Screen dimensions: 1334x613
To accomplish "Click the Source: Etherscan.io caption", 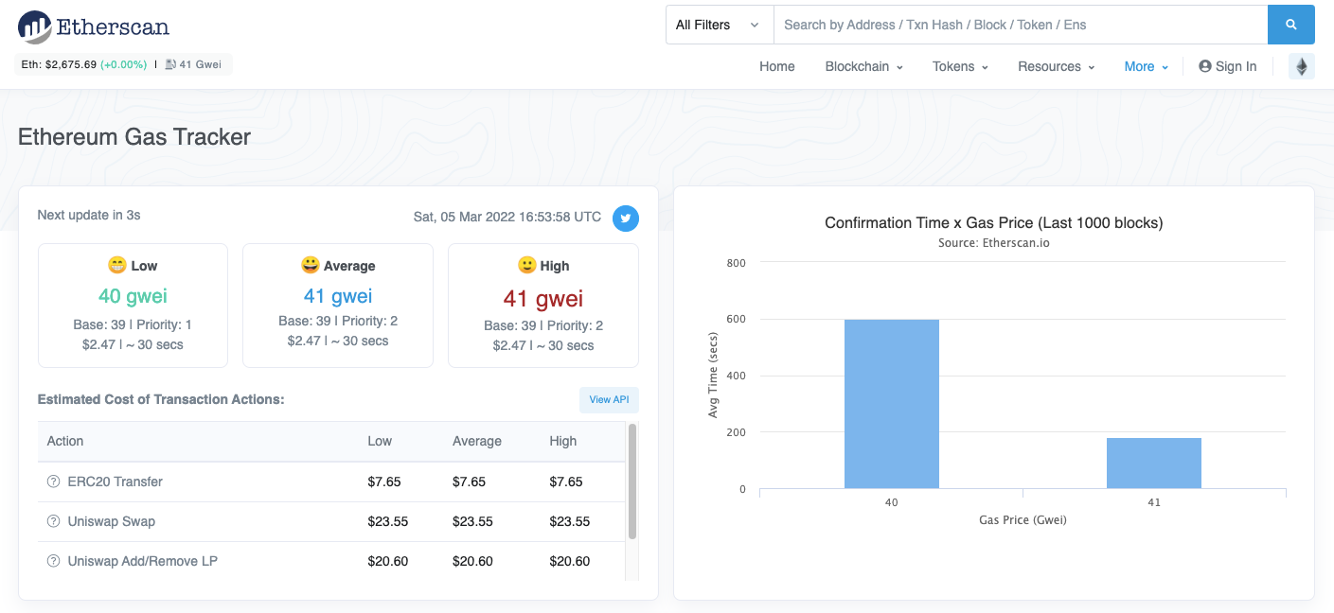I will click(x=994, y=243).
